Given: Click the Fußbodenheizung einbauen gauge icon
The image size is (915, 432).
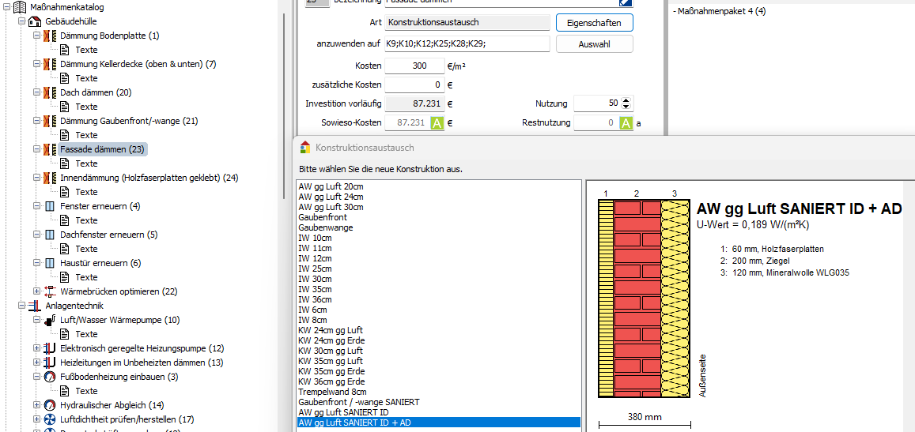Looking at the screenshot, I should 50,377.
